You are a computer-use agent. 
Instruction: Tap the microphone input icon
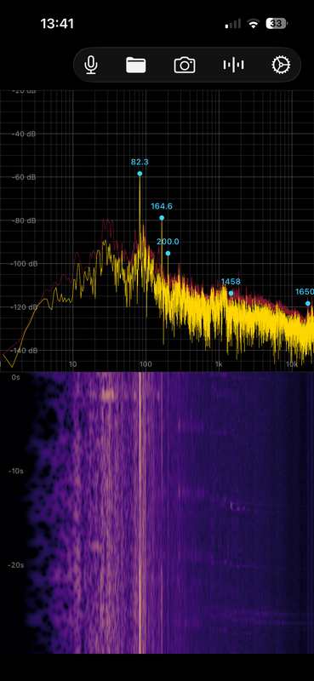[91, 66]
